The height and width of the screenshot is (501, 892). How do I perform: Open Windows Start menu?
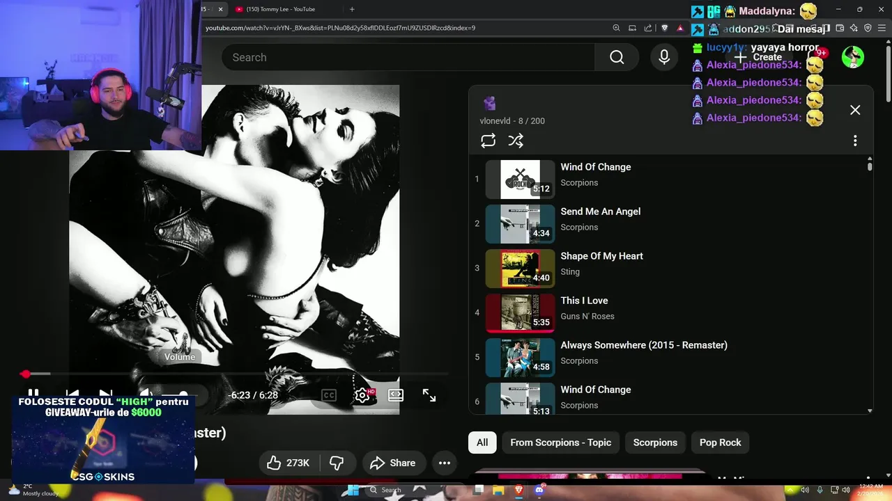pos(353,490)
